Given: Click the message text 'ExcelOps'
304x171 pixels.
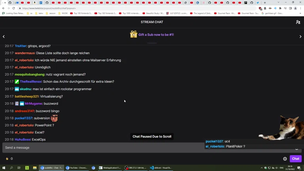Looking at the screenshot, I should [38, 139].
